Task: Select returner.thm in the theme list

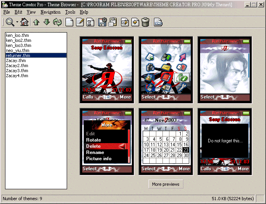Action: click(x=36, y=55)
